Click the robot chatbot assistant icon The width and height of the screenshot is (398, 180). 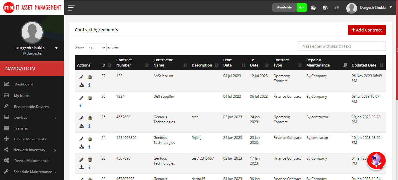coord(376,160)
